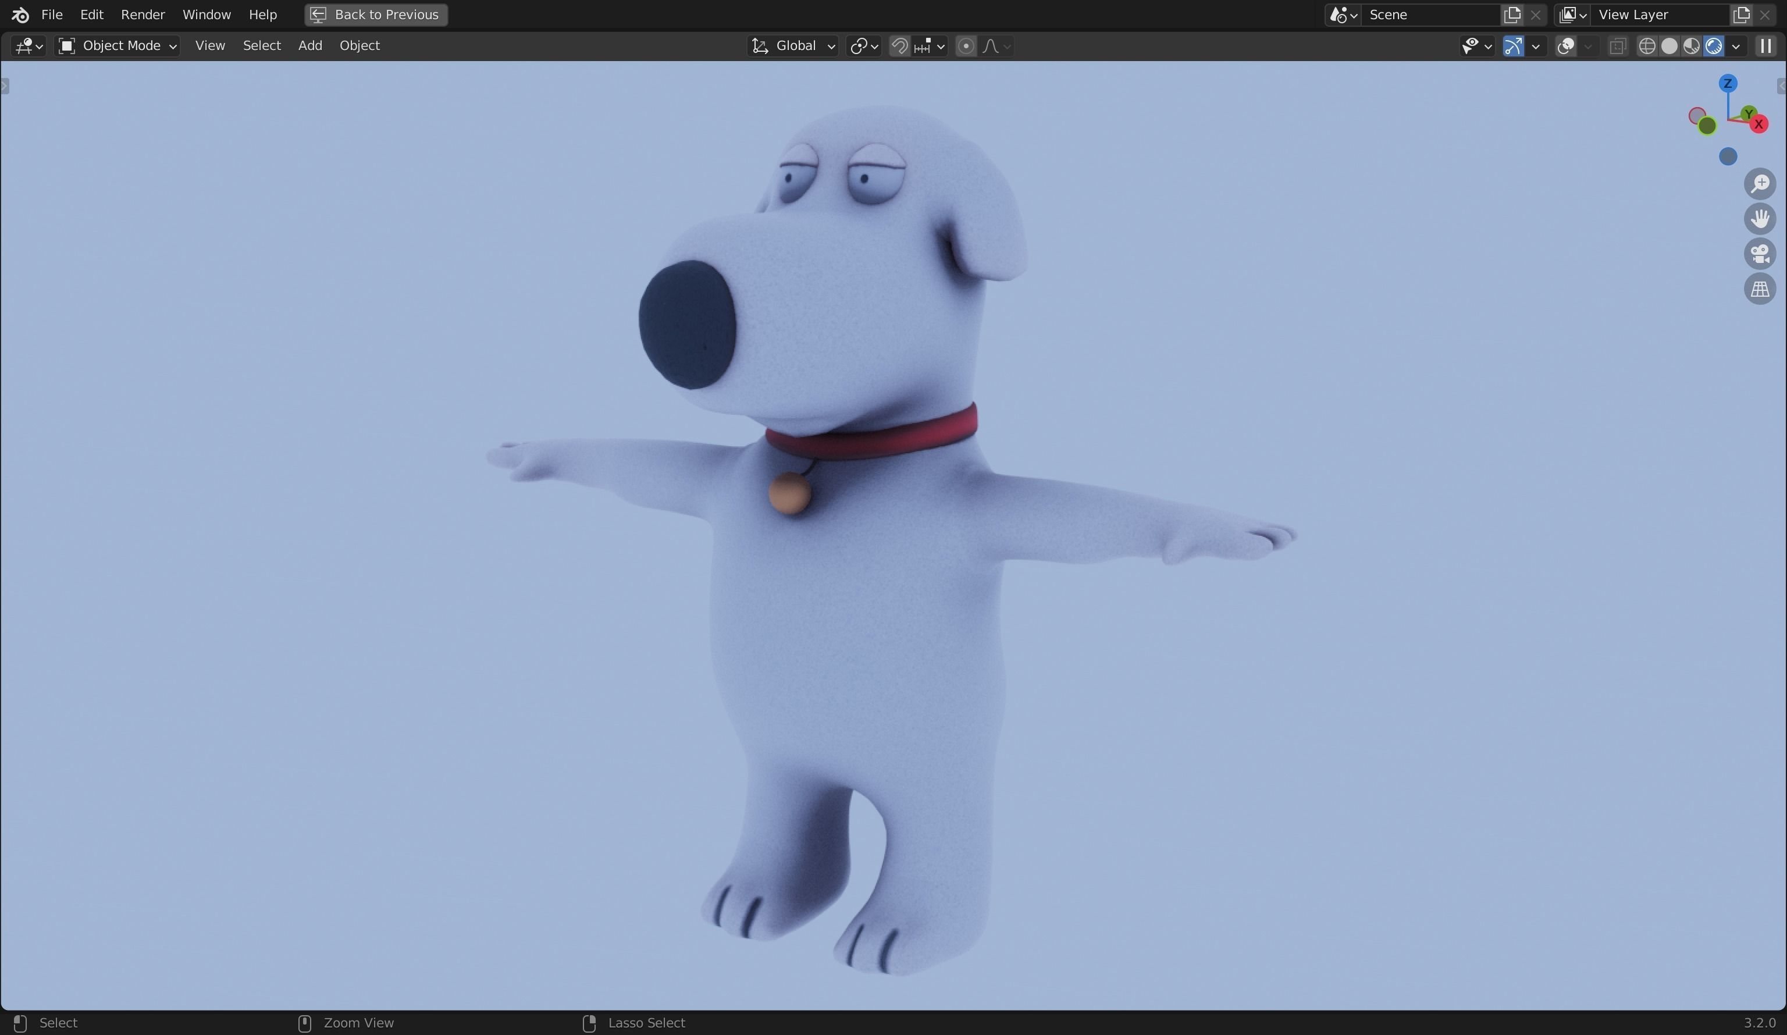Click the 3.2.0 version number
The height and width of the screenshot is (1035, 1787).
(x=1759, y=1022)
